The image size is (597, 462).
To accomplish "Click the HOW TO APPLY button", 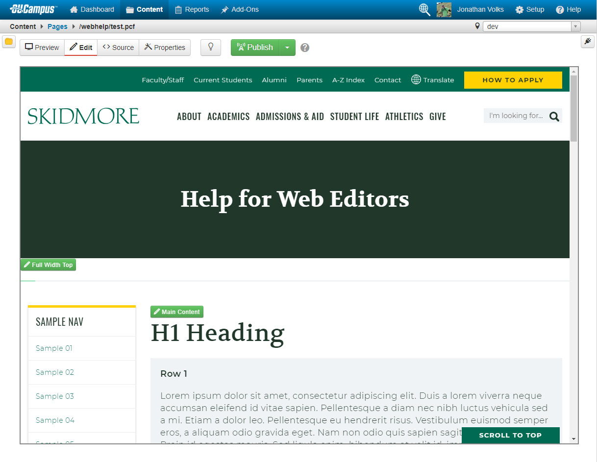I will coord(513,80).
